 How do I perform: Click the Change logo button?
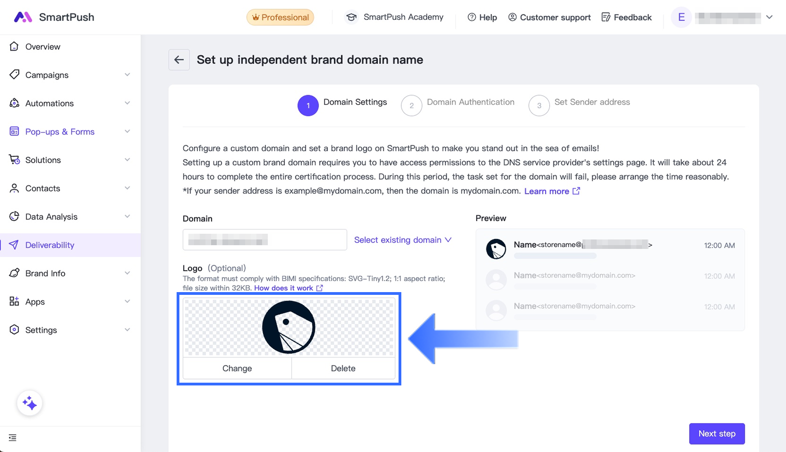[x=237, y=368]
